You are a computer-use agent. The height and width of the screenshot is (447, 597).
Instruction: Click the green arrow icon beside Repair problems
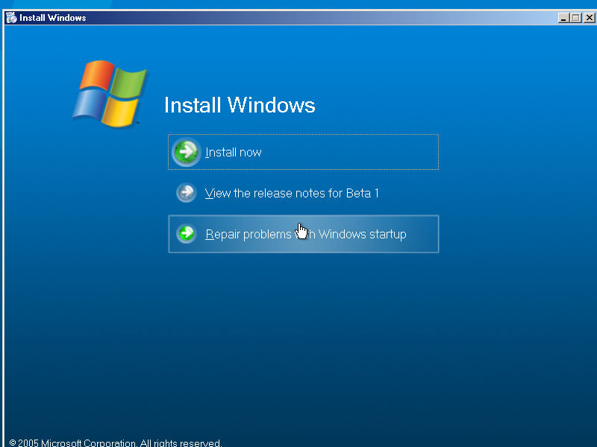coord(186,233)
